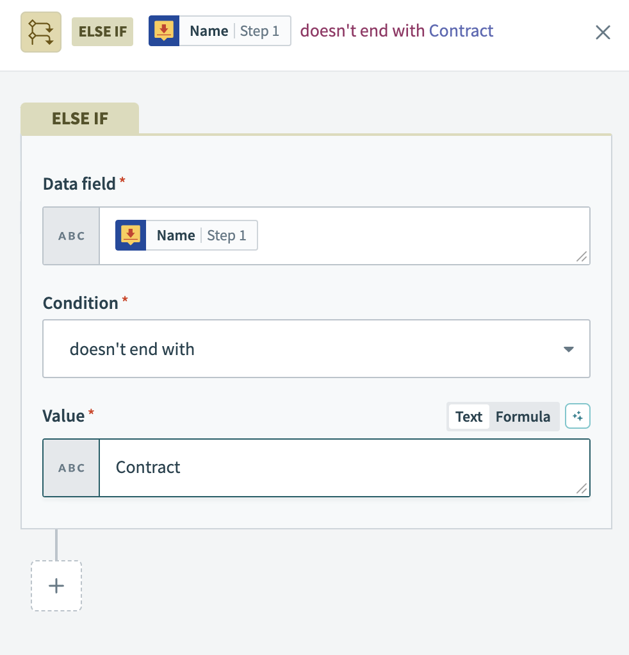
Task: Click the ELSE IF label in the header
Action: coord(102,30)
